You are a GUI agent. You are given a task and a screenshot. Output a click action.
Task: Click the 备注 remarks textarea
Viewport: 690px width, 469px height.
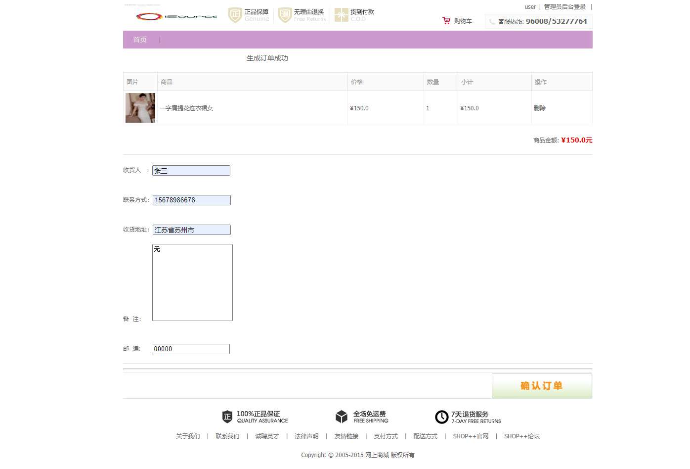pyautogui.click(x=192, y=282)
